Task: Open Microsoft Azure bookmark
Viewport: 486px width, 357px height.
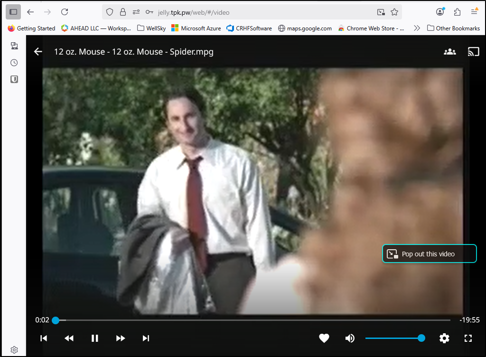Action: (196, 28)
